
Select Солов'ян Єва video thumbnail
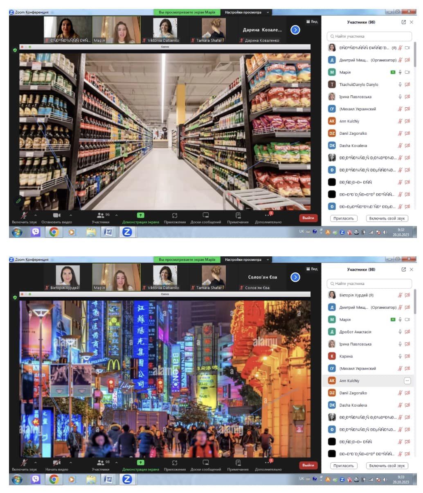pos(263,277)
